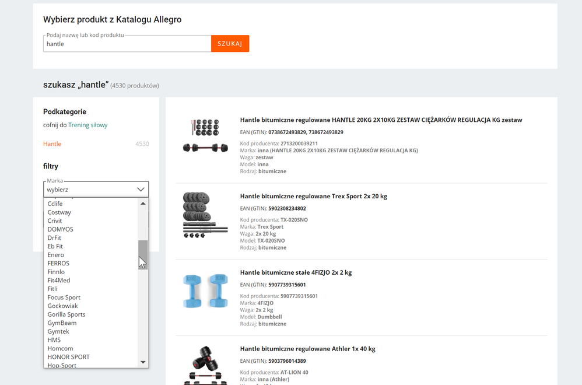Click blue 4FIZJO dumbbells thumbnail
The height and width of the screenshot is (385, 582).
click(x=206, y=291)
